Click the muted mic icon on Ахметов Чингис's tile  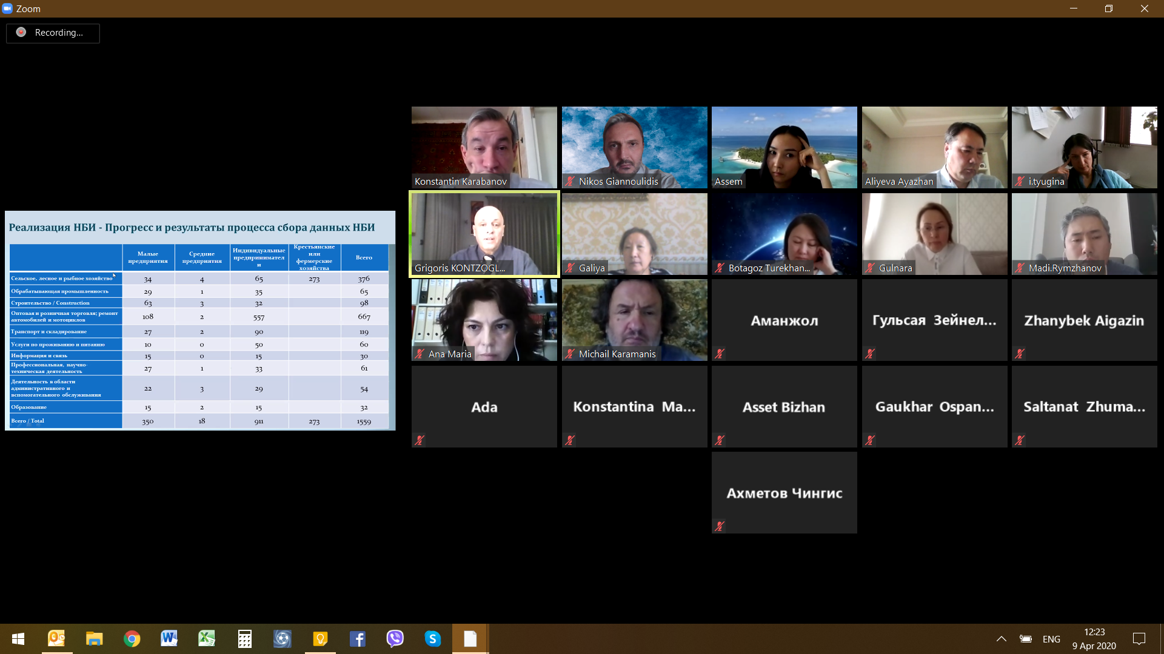coord(720,526)
